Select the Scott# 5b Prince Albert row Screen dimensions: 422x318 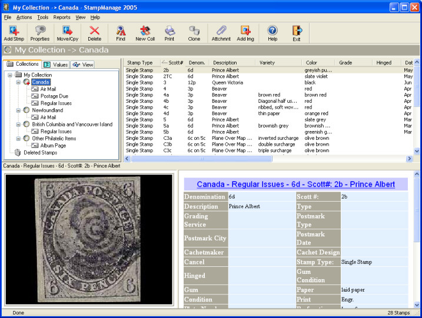(268, 132)
